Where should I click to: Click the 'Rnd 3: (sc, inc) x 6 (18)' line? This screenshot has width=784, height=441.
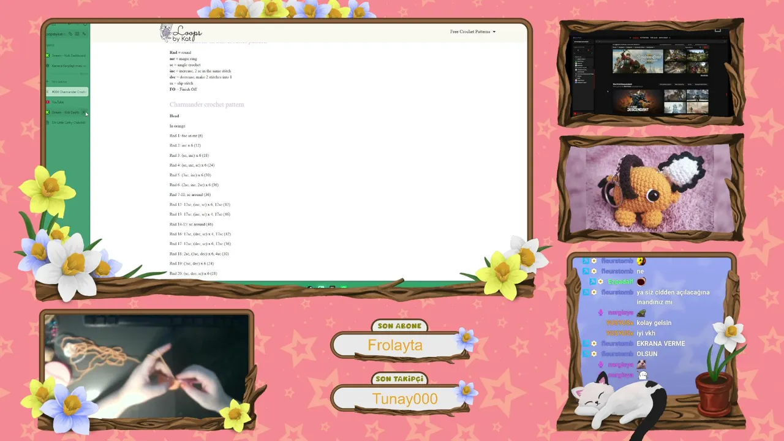click(189, 156)
